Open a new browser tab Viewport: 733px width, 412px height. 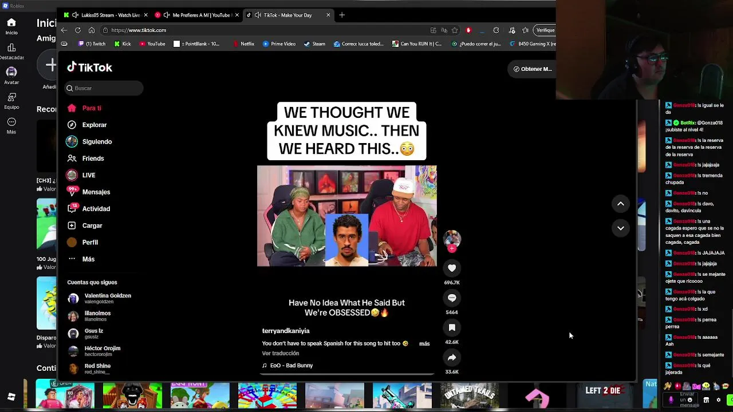(x=342, y=15)
